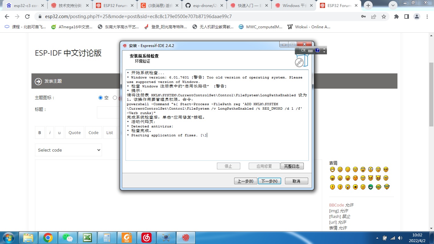Apply Bold formatting button
The image size is (434, 244).
[x=40, y=132]
